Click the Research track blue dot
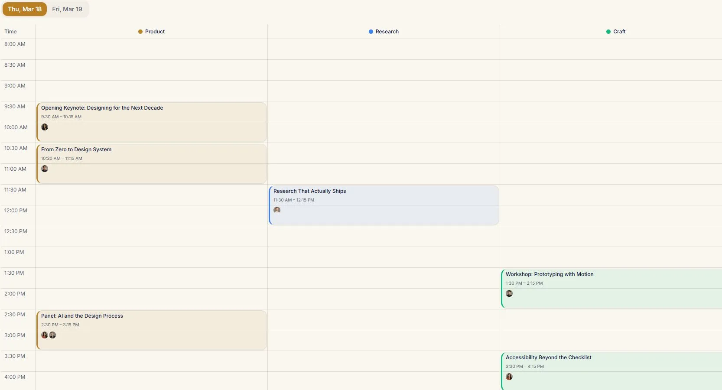This screenshot has height=390, width=722. (x=371, y=32)
